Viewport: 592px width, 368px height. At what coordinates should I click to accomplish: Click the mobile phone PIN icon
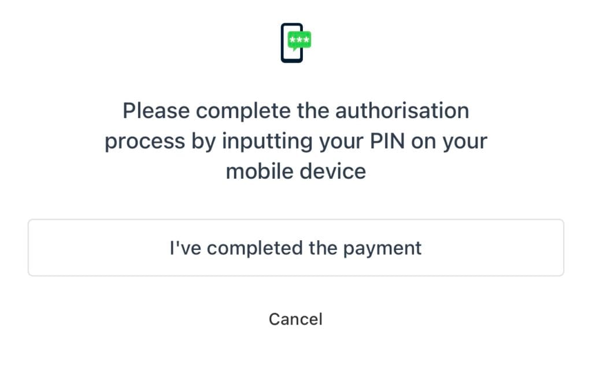pyautogui.click(x=295, y=43)
